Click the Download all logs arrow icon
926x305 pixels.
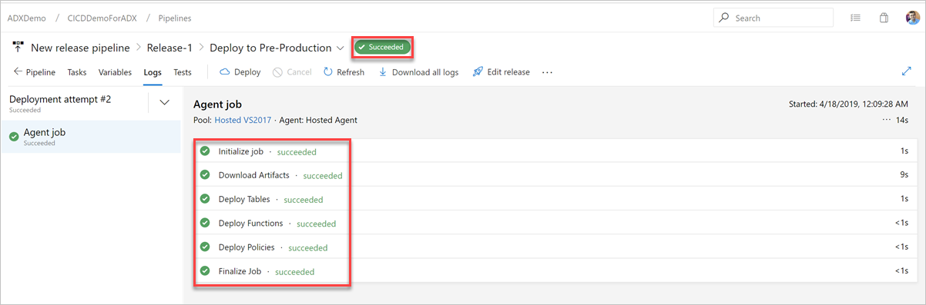point(383,72)
